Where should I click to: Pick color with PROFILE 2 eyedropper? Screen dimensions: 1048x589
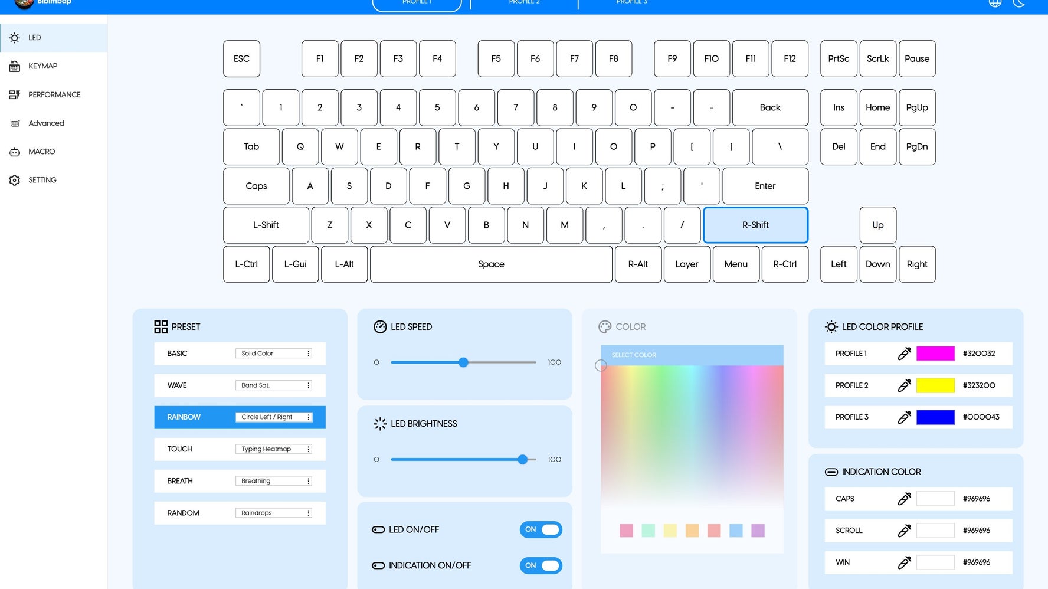tap(904, 385)
